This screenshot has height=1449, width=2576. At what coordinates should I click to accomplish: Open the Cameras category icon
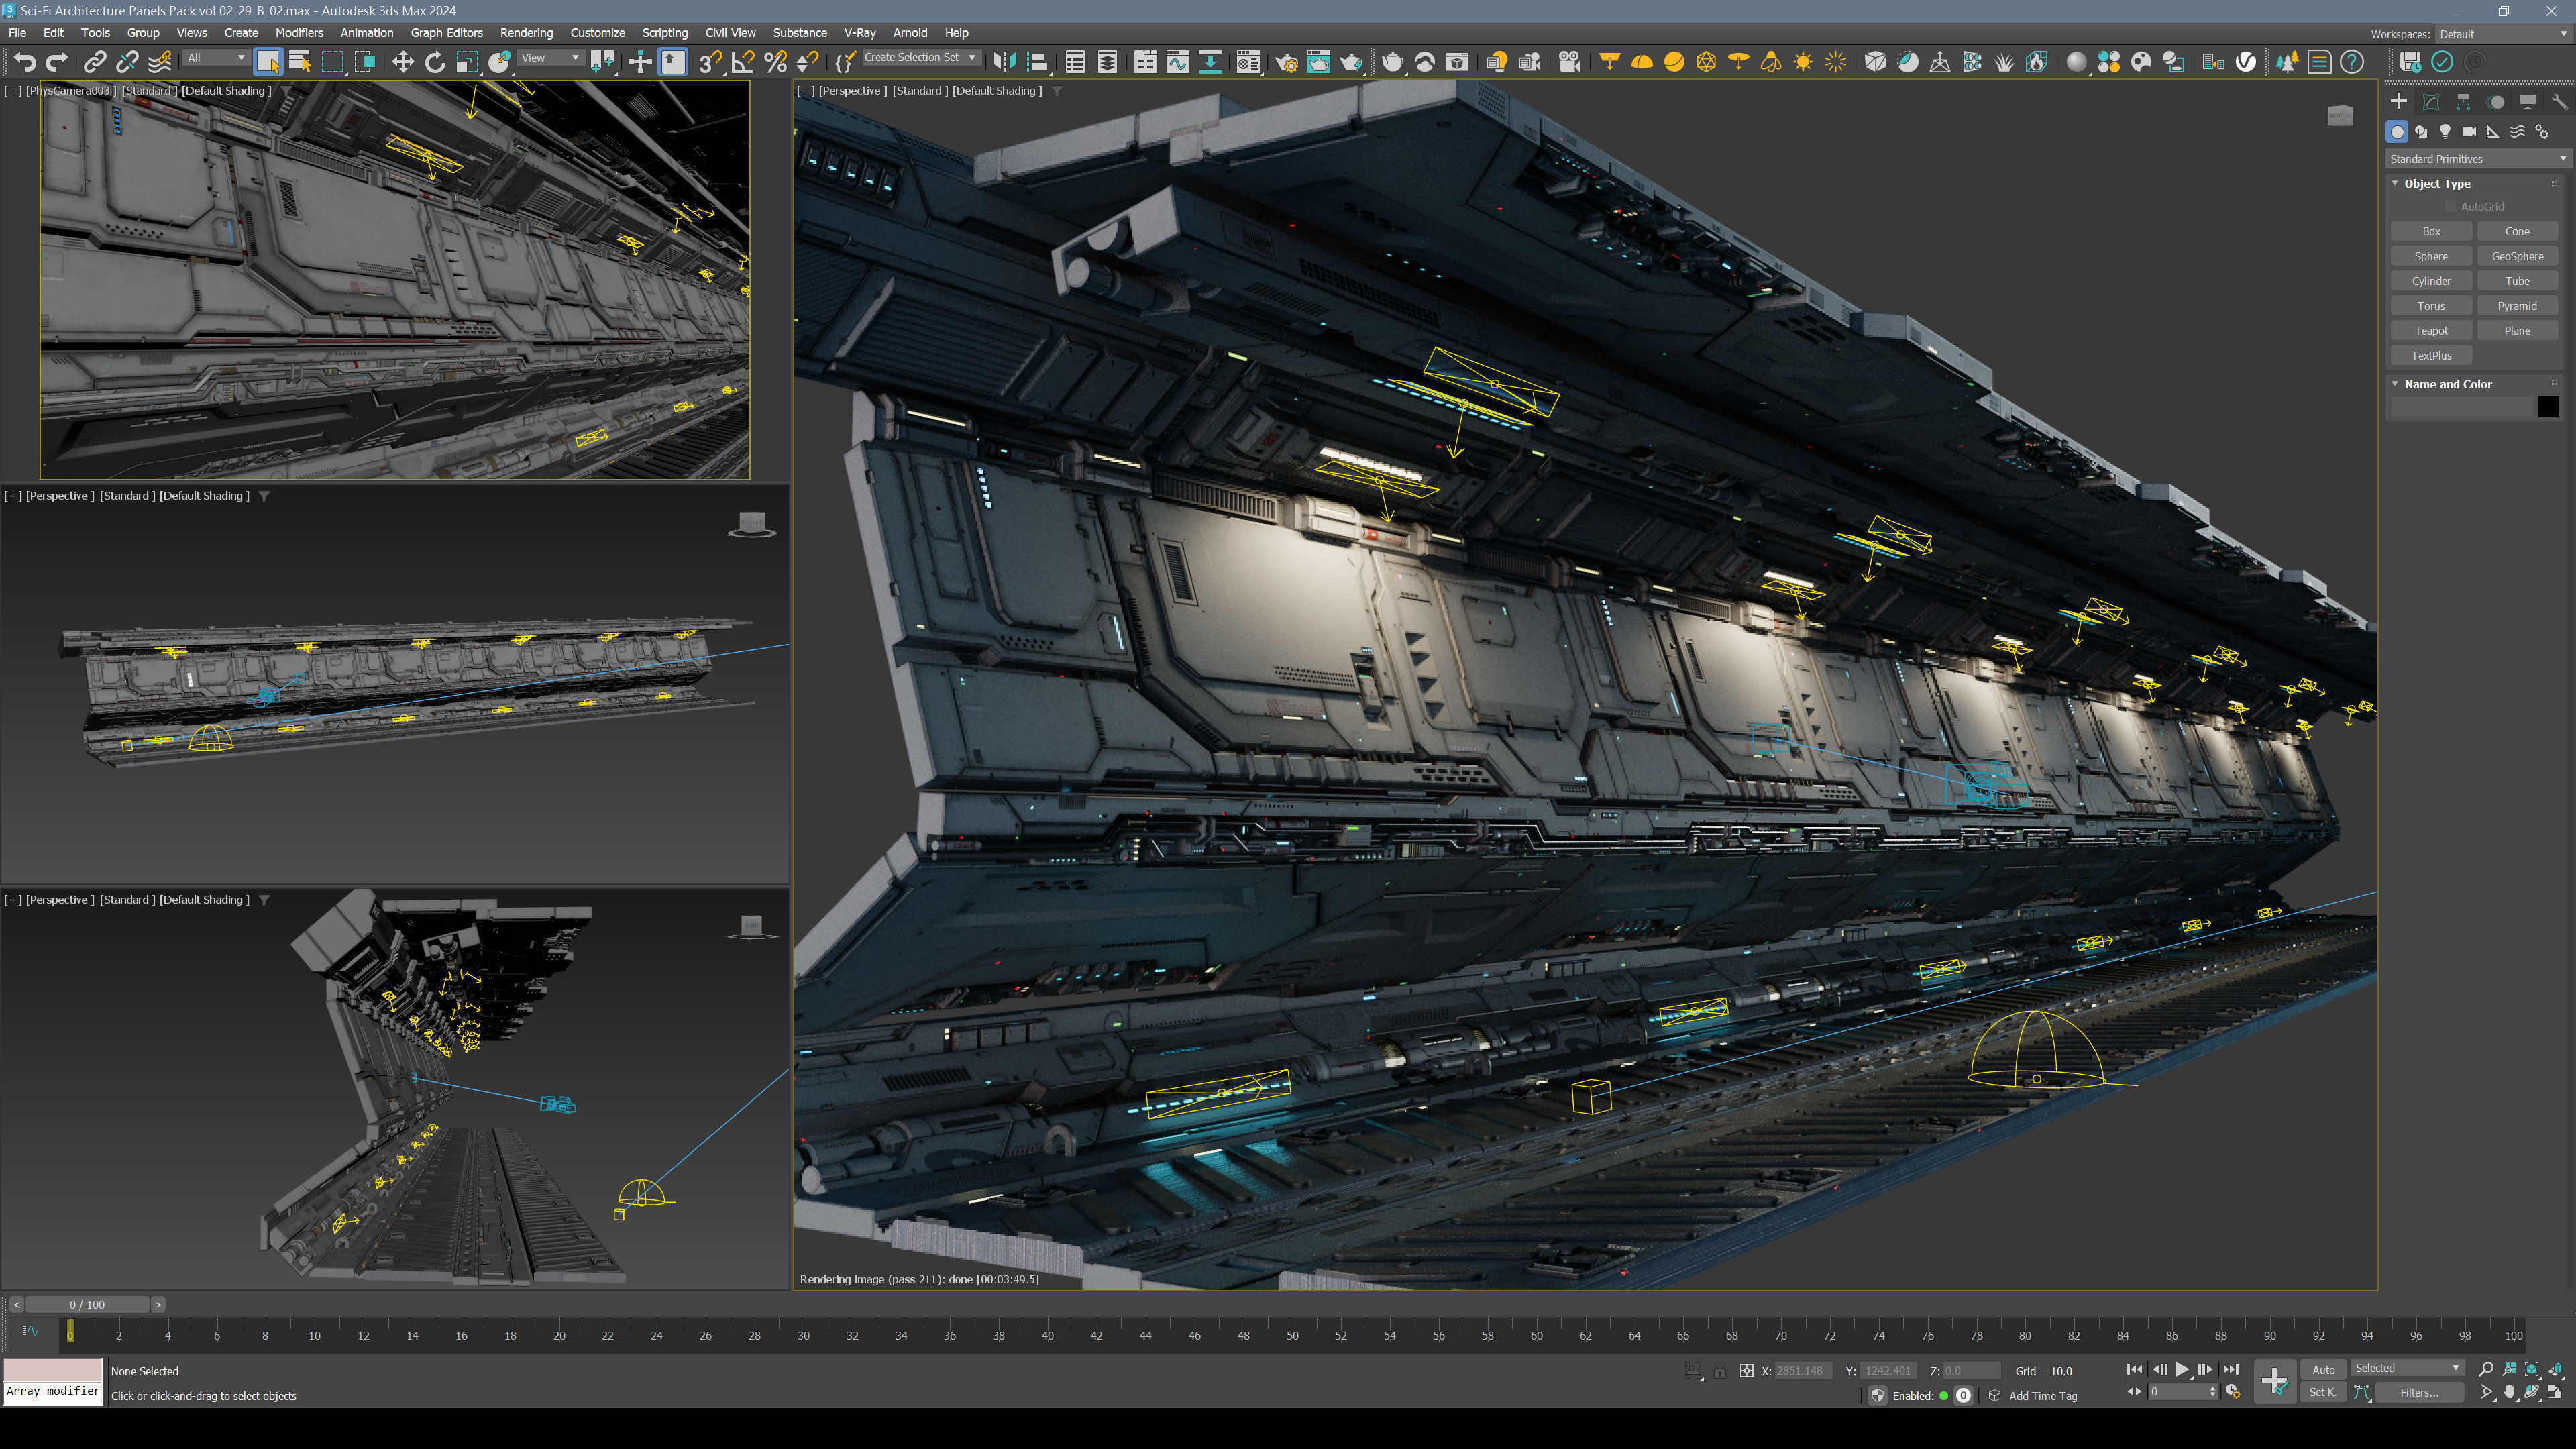[x=2469, y=132]
